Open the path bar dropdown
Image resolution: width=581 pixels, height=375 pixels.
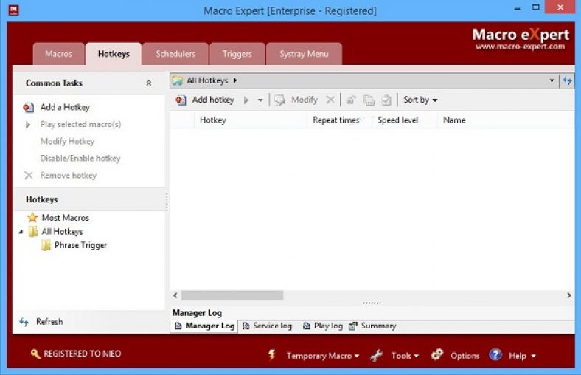pos(552,80)
